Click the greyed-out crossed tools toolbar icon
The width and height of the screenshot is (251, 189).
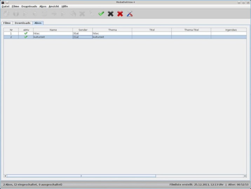82,14
